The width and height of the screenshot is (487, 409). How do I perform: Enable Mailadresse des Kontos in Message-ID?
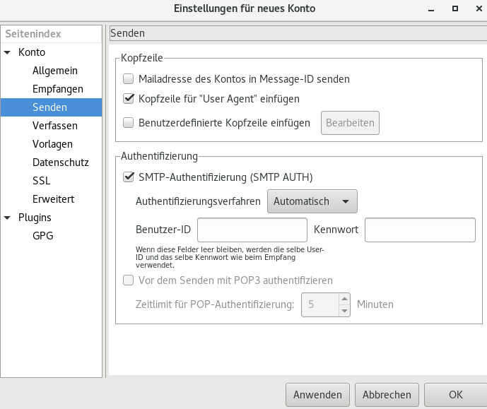[128, 79]
